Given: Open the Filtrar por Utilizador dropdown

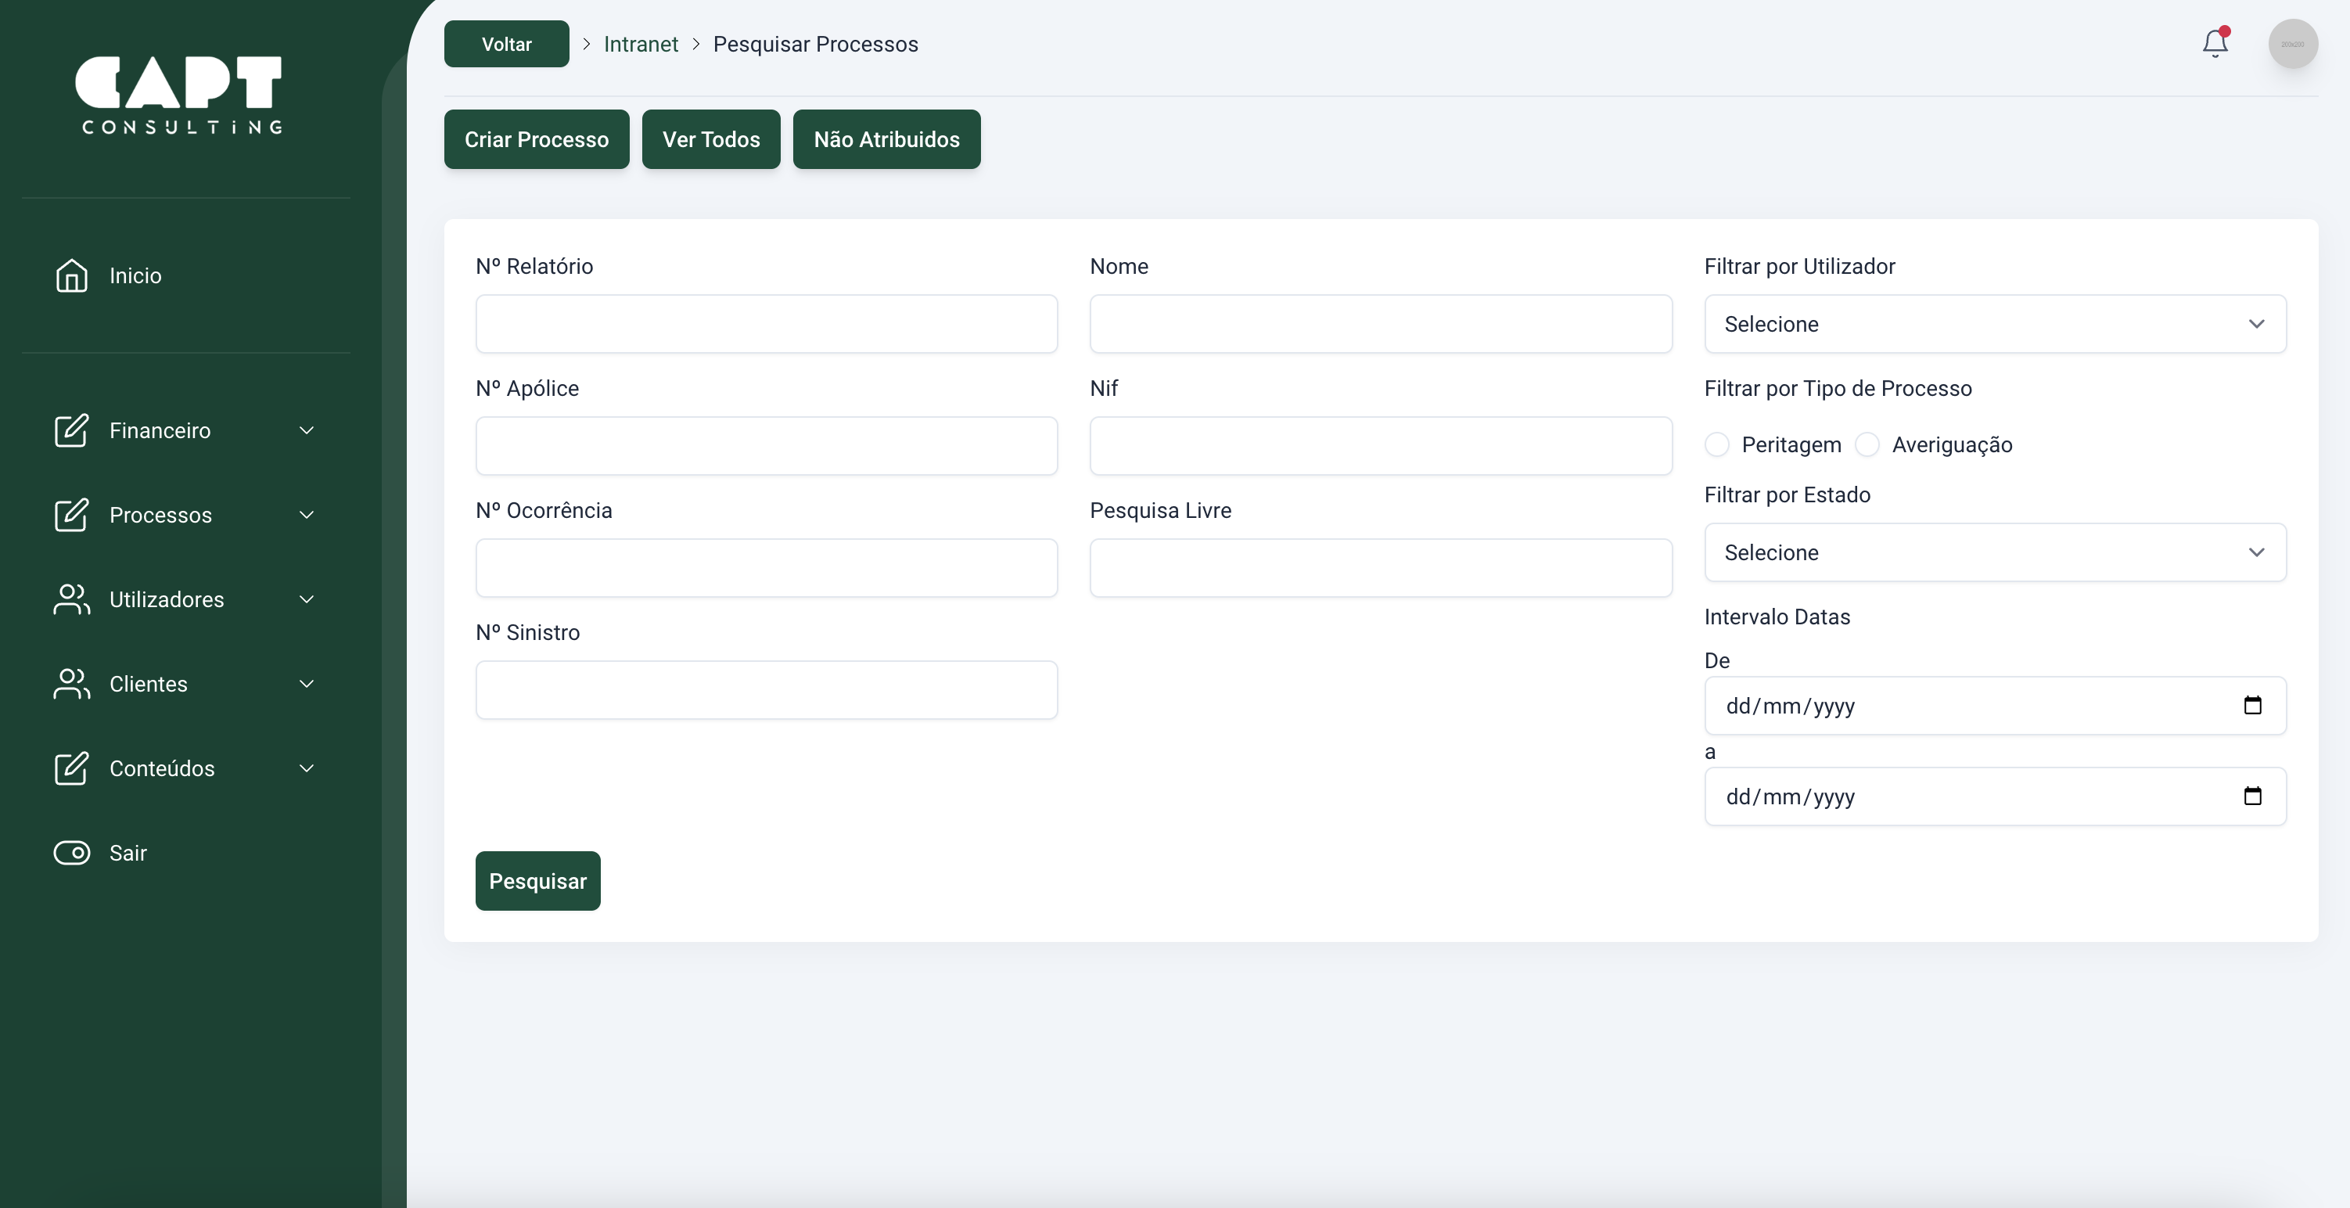Looking at the screenshot, I should 1995,324.
